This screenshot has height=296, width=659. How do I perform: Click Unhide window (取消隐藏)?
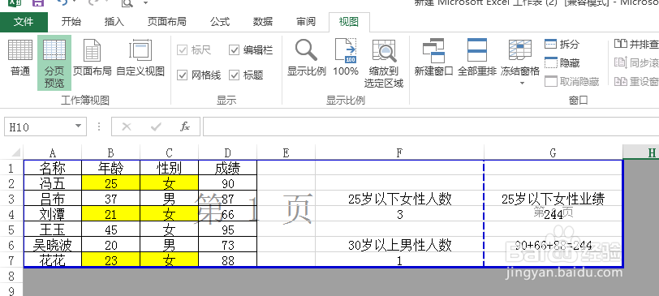[x=572, y=81]
